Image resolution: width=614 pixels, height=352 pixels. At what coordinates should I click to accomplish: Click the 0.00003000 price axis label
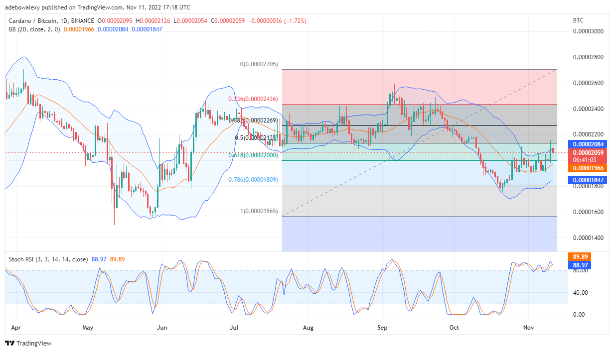(589, 31)
